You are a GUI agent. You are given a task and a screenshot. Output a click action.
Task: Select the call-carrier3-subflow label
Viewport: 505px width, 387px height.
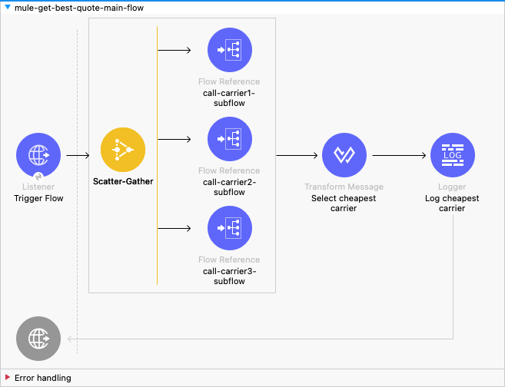(230, 276)
